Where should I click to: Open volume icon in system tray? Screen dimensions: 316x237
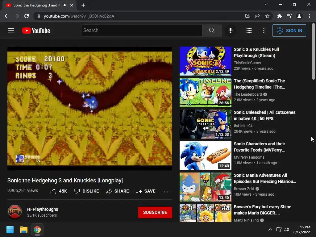286,230
